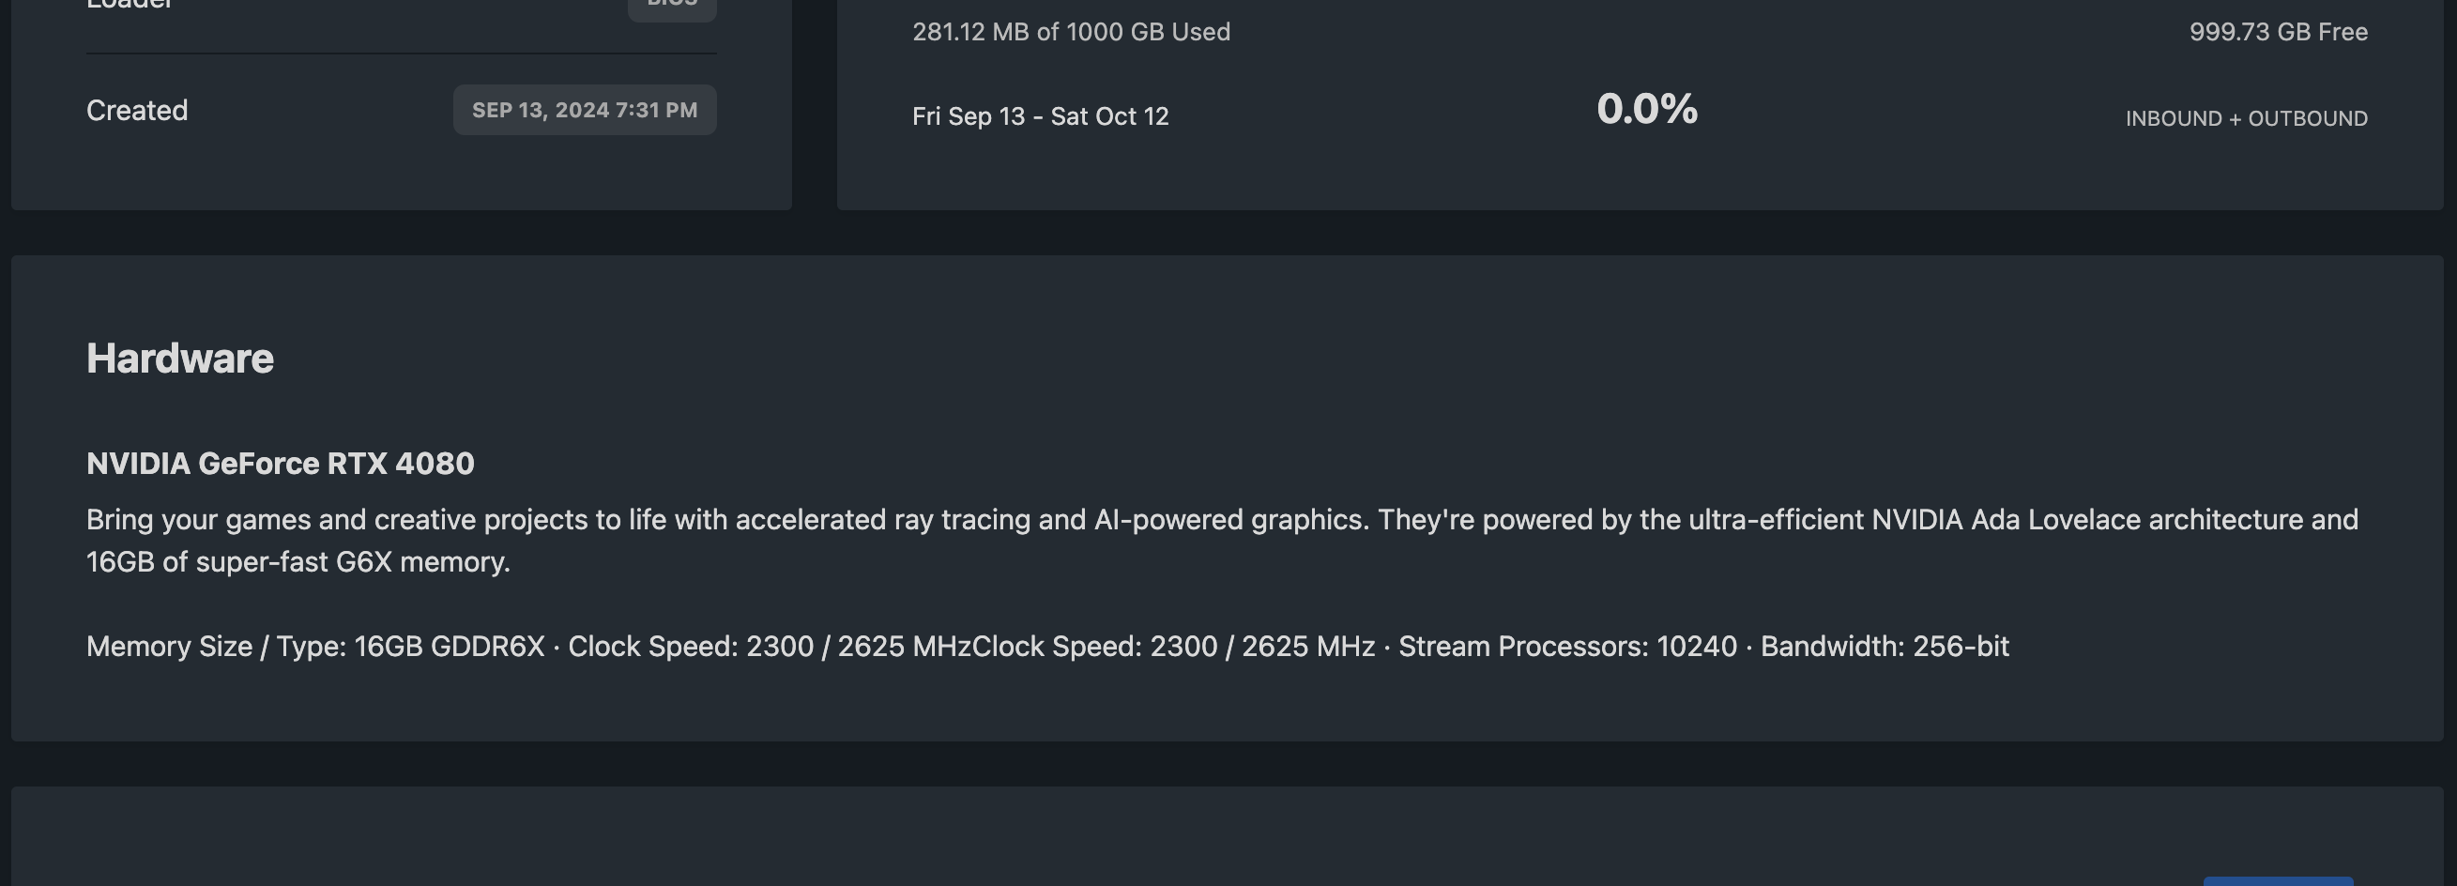Screen dimensions: 2457x886
Task: Click the Created row label
Action: click(x=137, y=111)
